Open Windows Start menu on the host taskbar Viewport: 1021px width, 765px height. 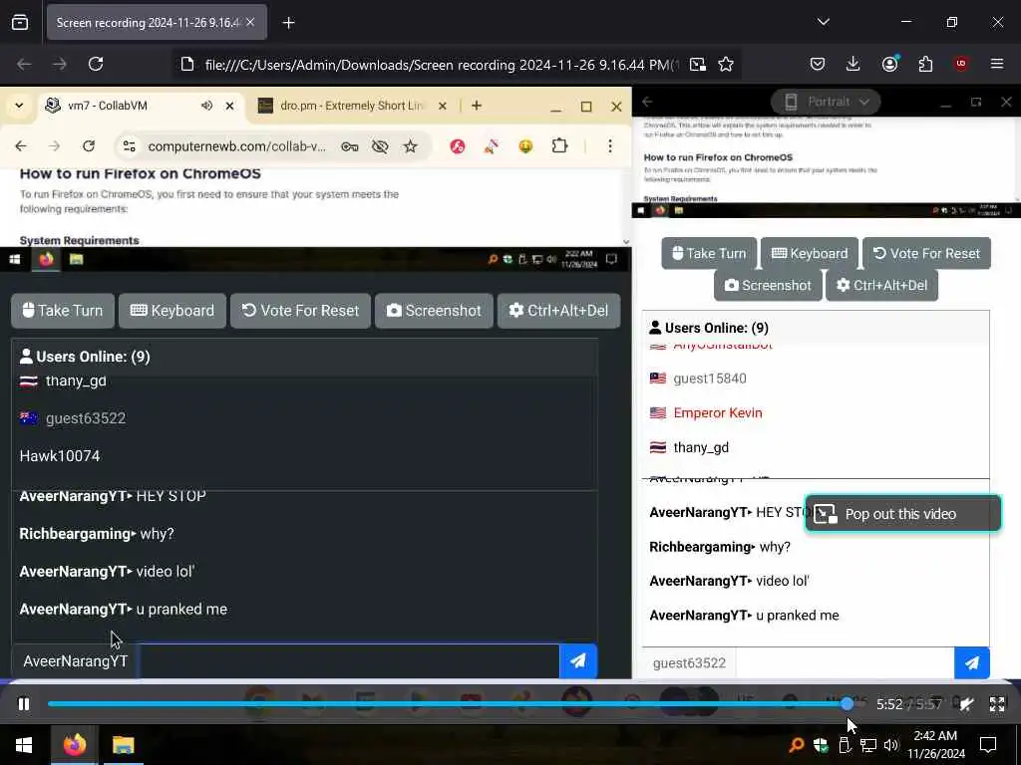tap(24, 744)
